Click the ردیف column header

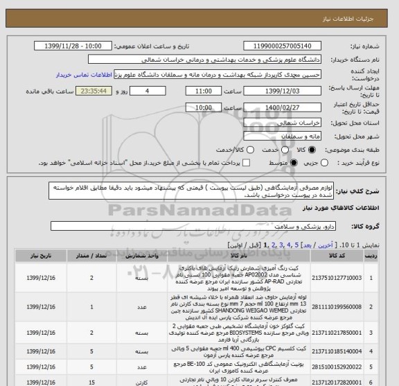[371, 256]
